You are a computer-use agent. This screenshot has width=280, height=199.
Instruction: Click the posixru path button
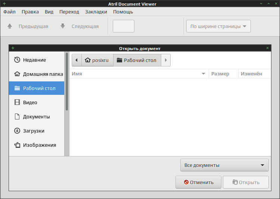point(97,60)
